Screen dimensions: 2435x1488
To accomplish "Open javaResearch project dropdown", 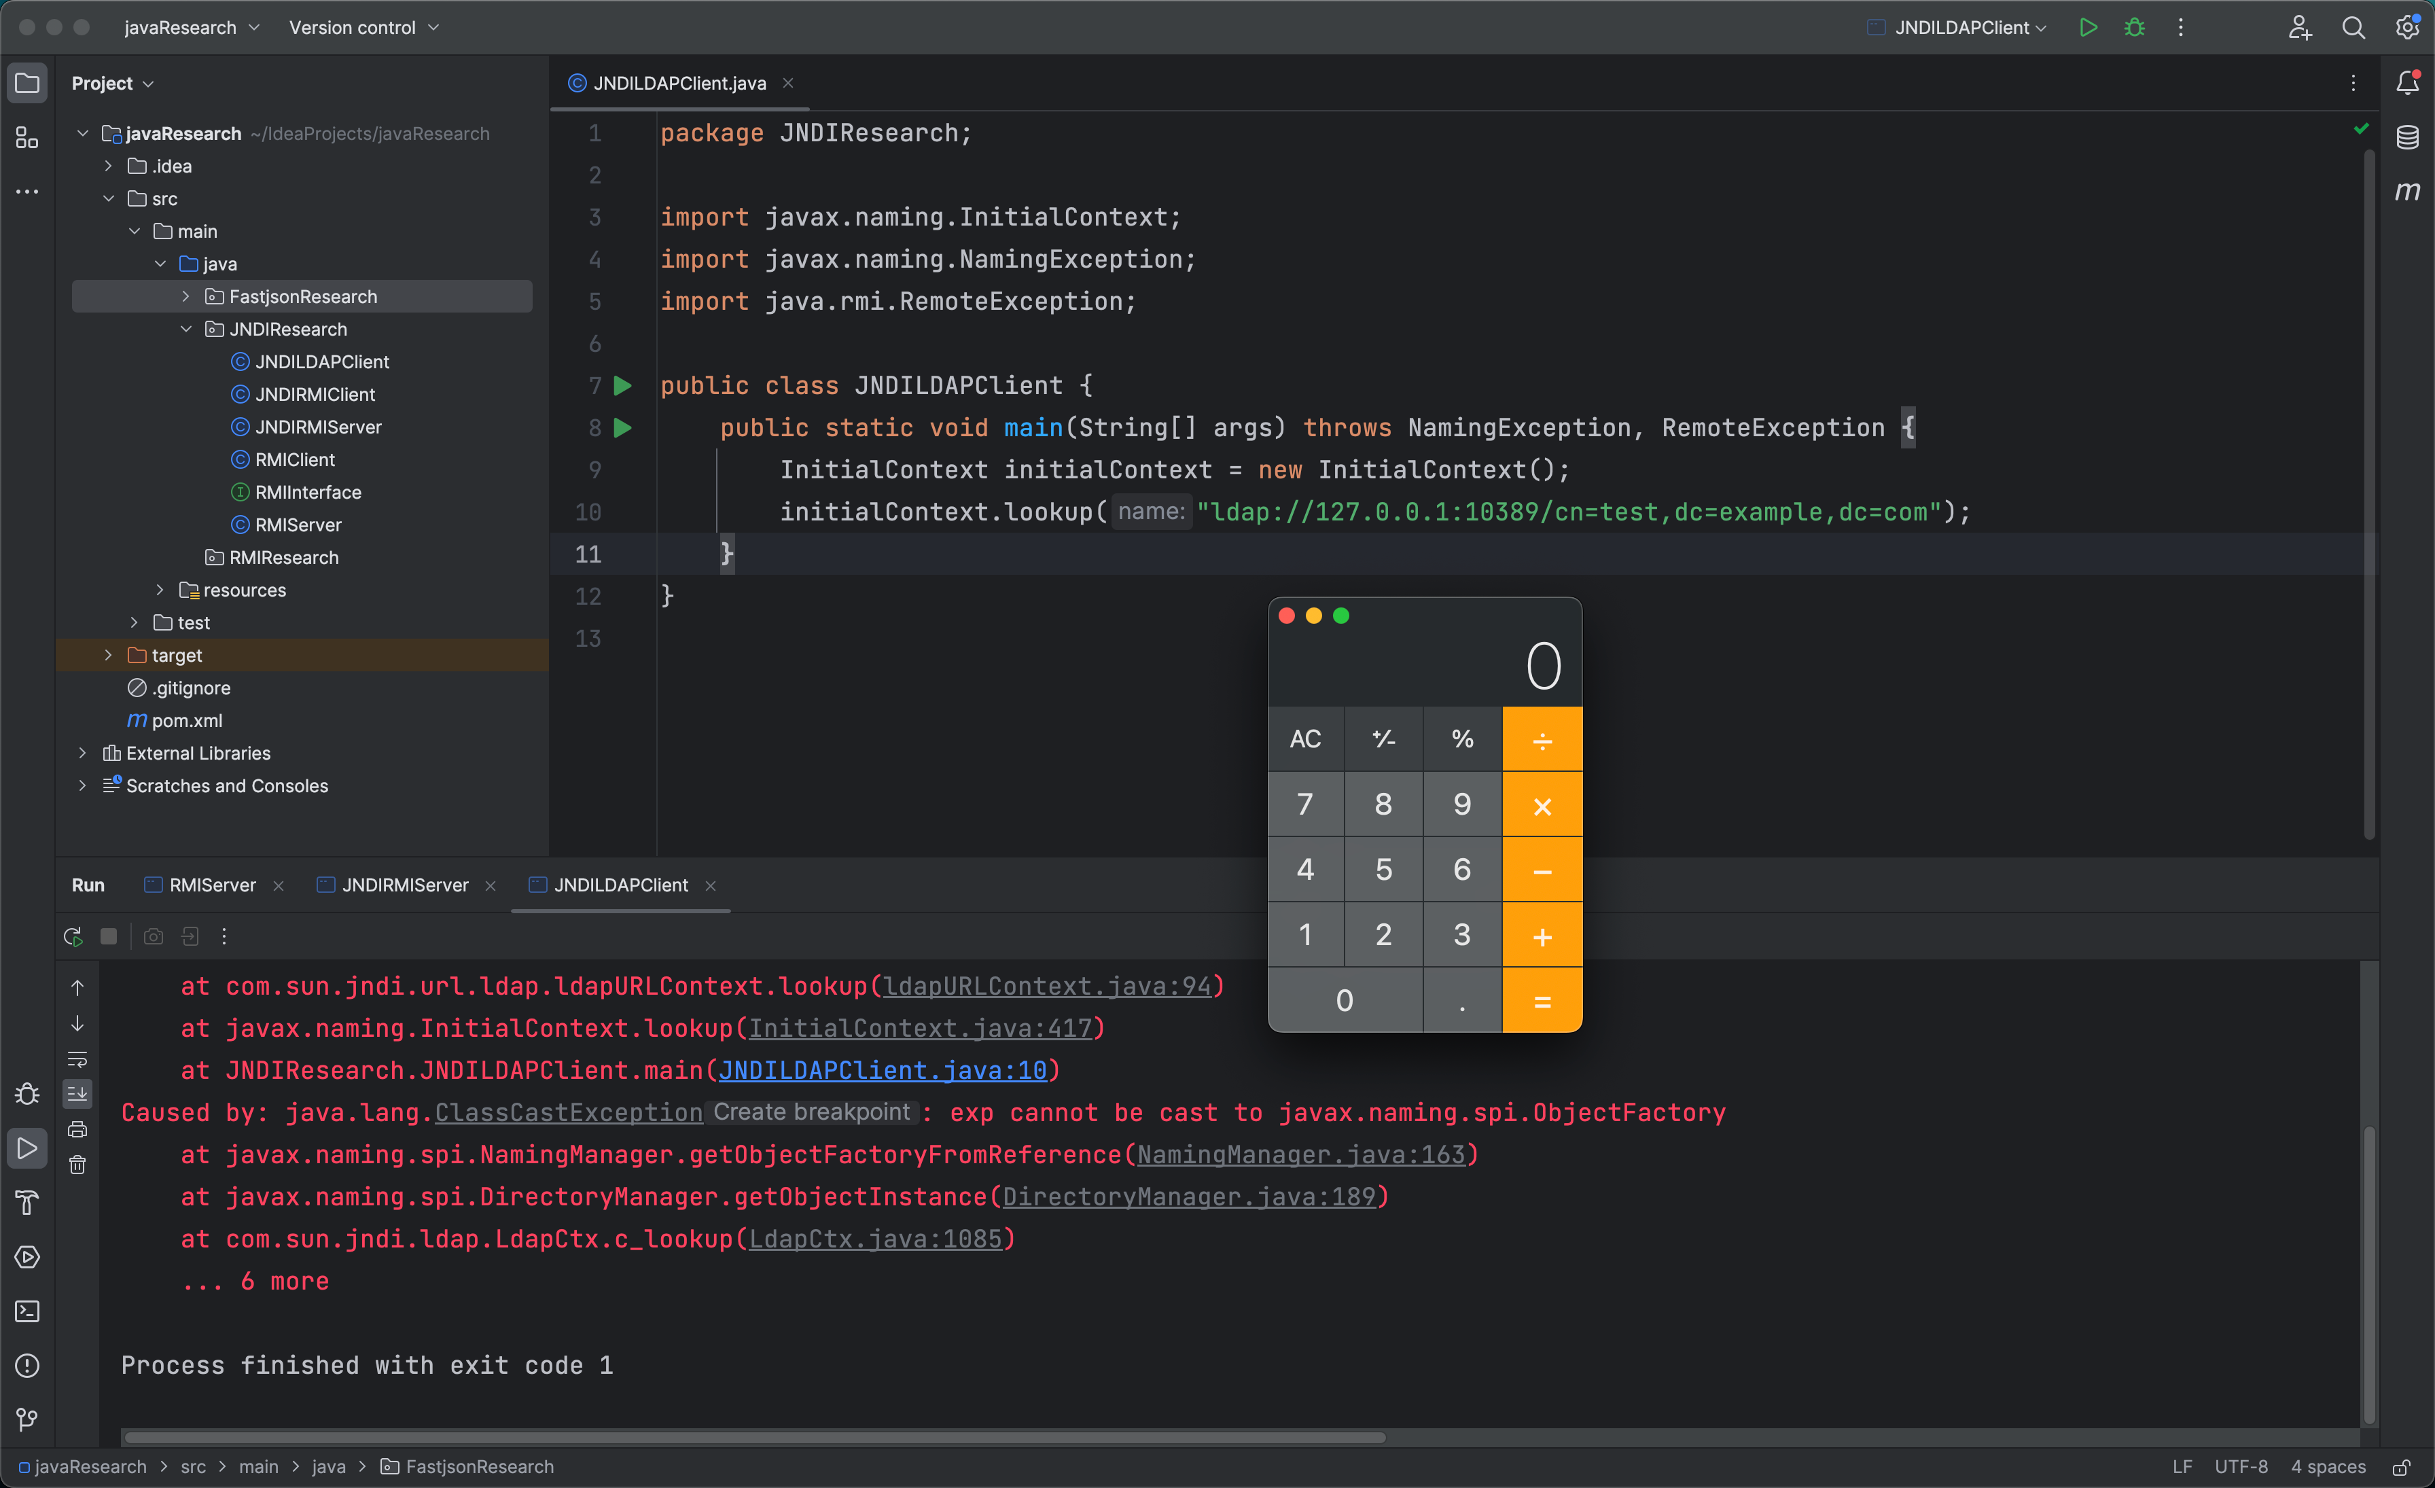I will pyautogui.click(x=192, y=28).
